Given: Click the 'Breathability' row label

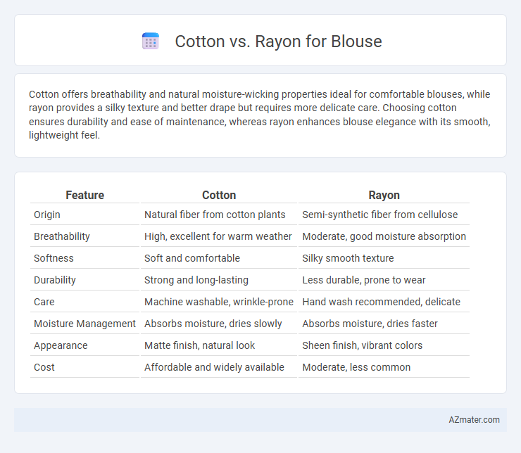Looking at the screenshot, I should [62, 236].
